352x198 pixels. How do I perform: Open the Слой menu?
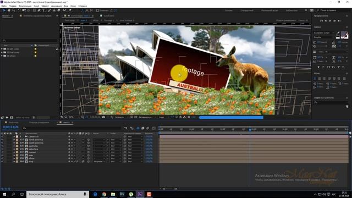(36, 6)
